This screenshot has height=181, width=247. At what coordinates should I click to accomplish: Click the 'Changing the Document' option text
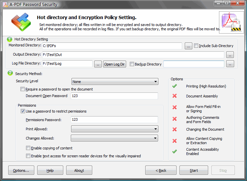click(x=205, y=129)
